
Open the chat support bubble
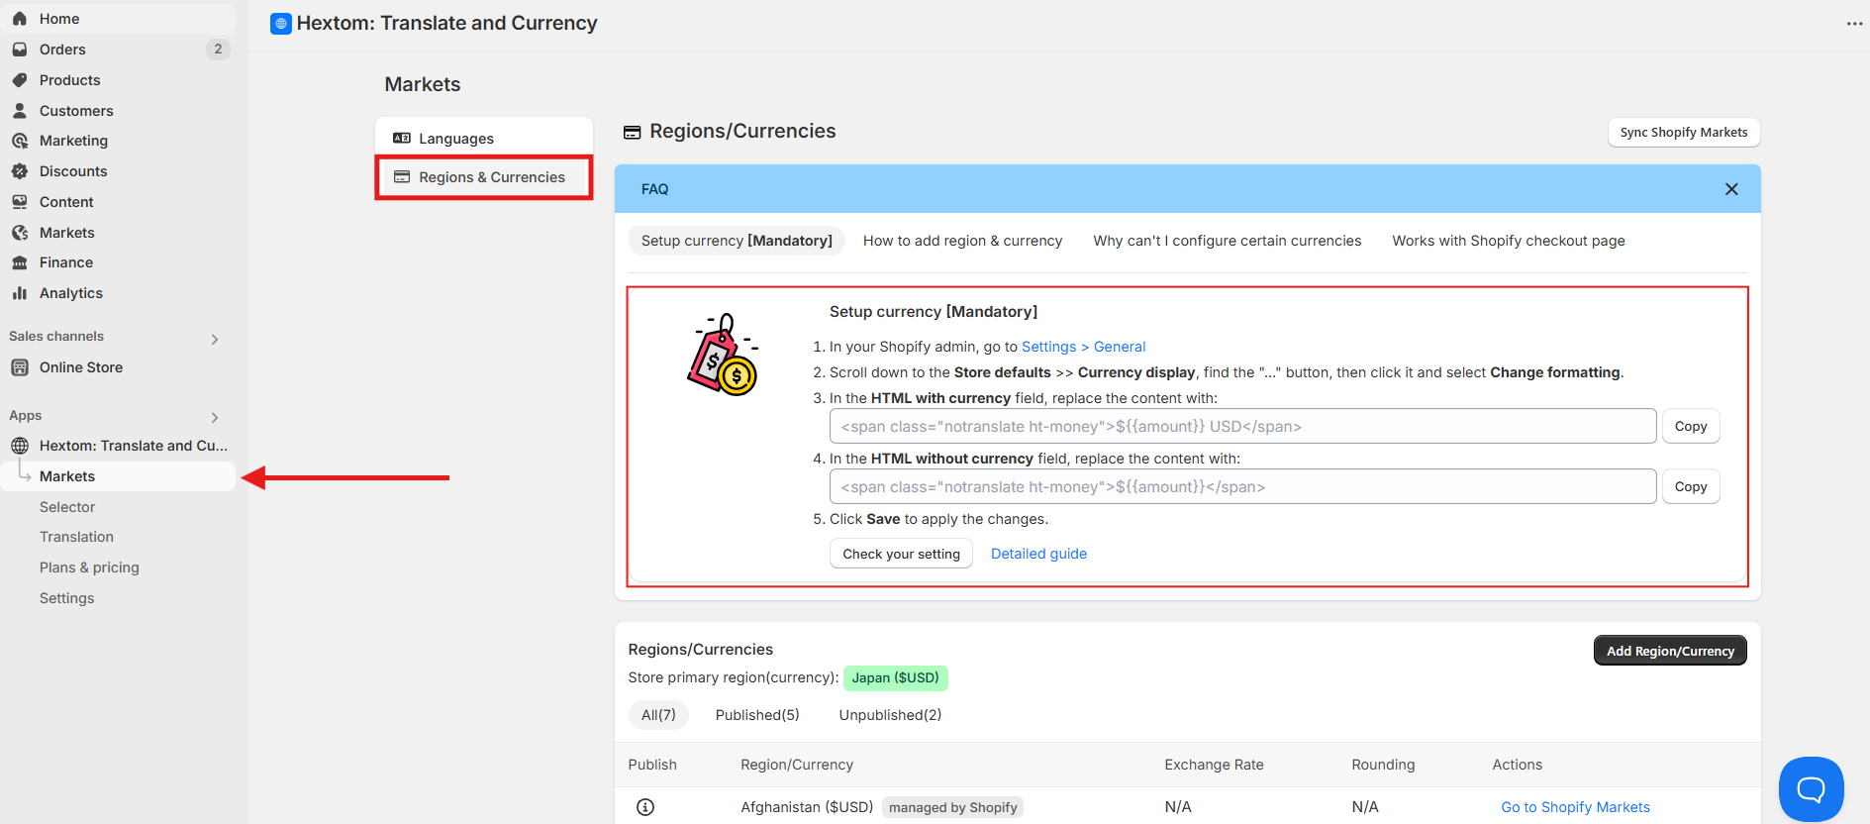[x=1811, y=789]
